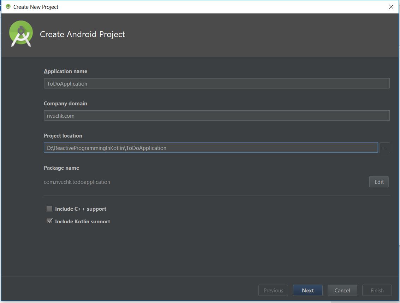The image size is (400, 303).
Task: Uncheck Include Kotlin support
Action: click(x=49, y=221)
